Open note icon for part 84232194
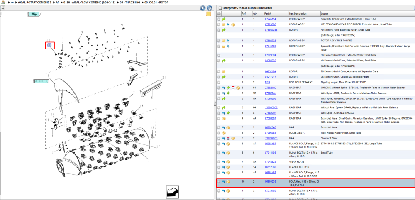 point(224,71)
